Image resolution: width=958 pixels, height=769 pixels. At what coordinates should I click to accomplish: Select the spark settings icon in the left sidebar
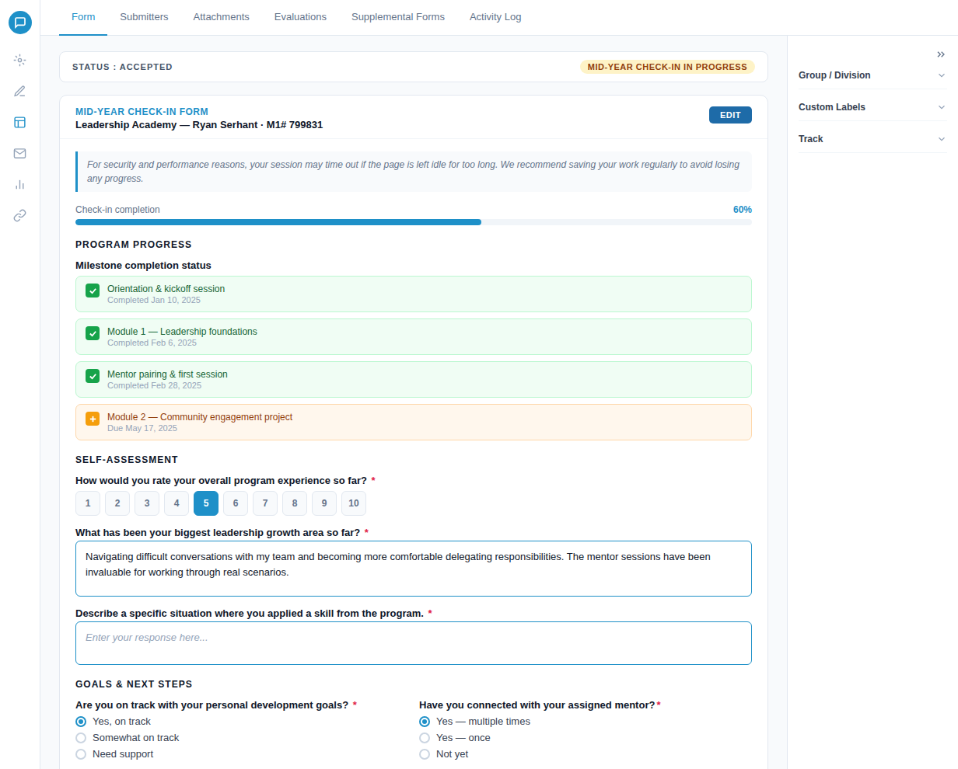(19, 60)
